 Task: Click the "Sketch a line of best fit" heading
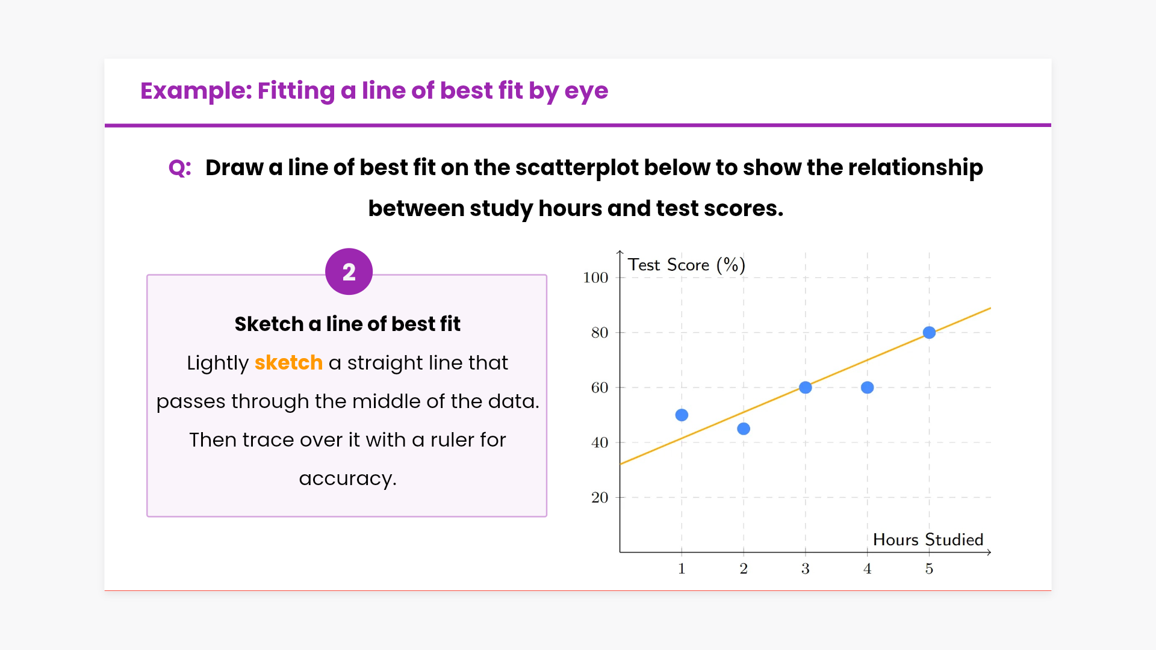[x=347, y=324]
